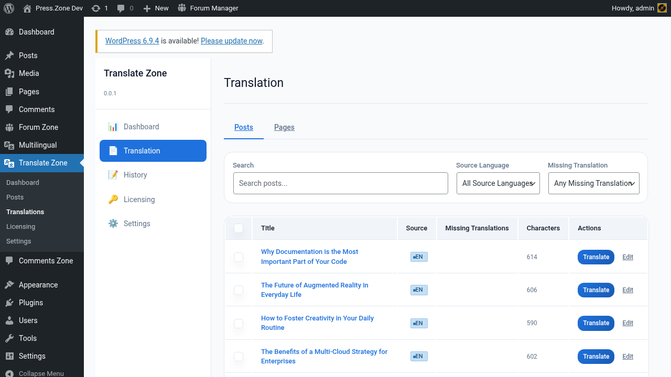Translate the 'Future of Augmented Reality' post
The height and width of the screenshot is (377, 671).
click(x=596, y=290)
